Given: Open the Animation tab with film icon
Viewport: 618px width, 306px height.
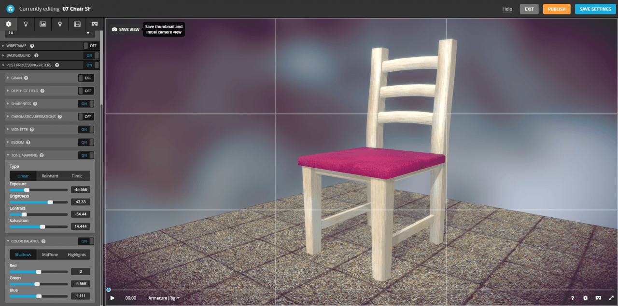Looking at the screenshot, I should 77,24.
